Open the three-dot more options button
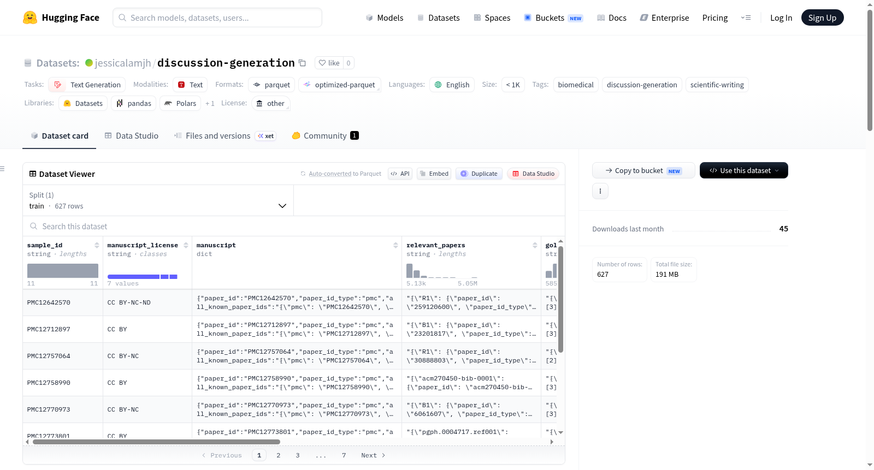 click(x=600, y=191)
